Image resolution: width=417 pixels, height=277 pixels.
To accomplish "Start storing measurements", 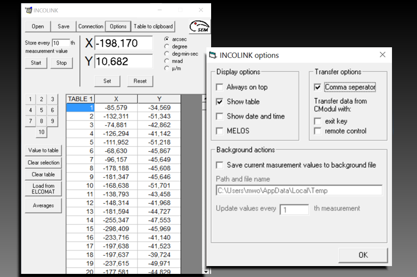I will (36, 63).
